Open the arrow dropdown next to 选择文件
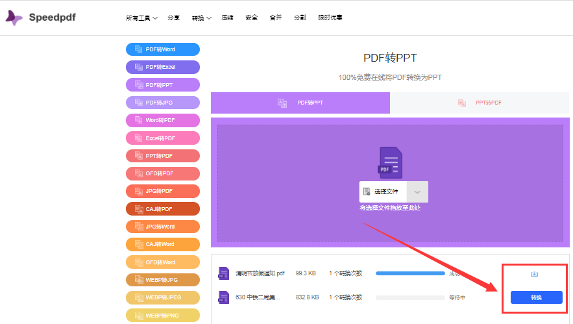The width and height of the screenshot is (573, 324). (417, 192)
